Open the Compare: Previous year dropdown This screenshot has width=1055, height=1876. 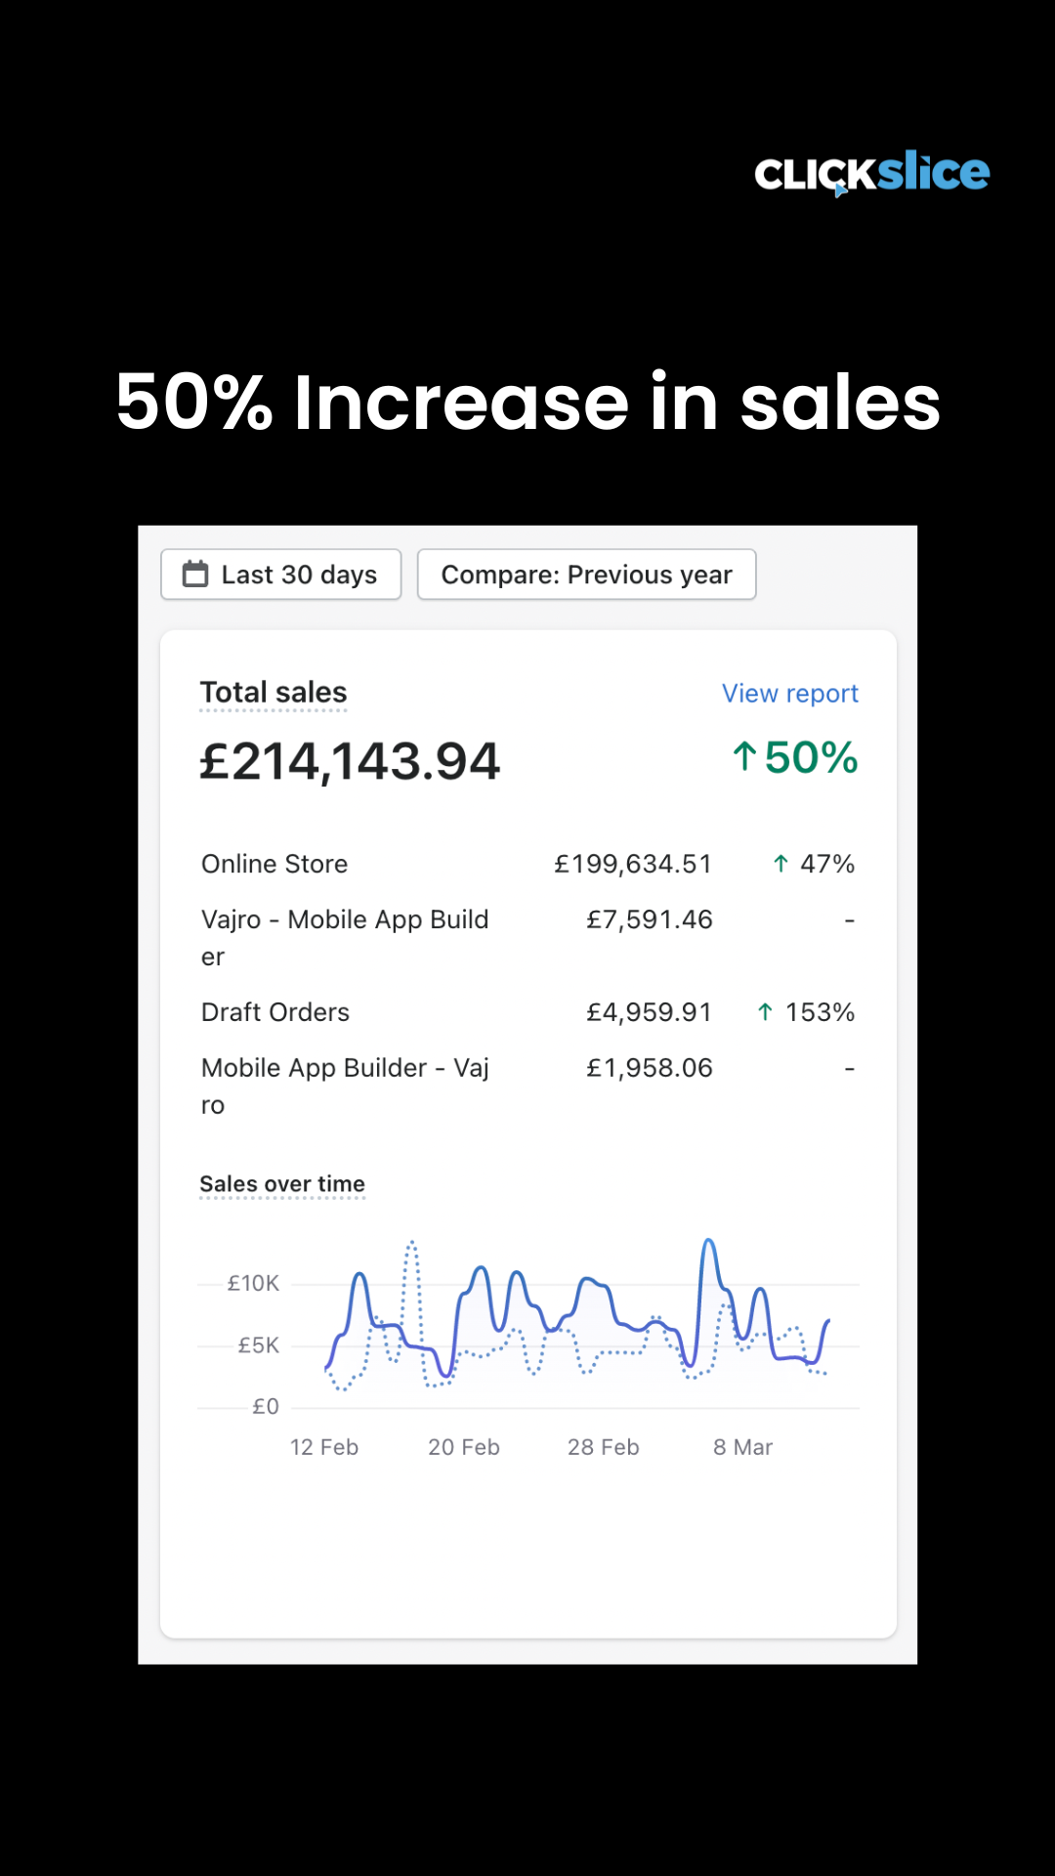pos(586,575)
